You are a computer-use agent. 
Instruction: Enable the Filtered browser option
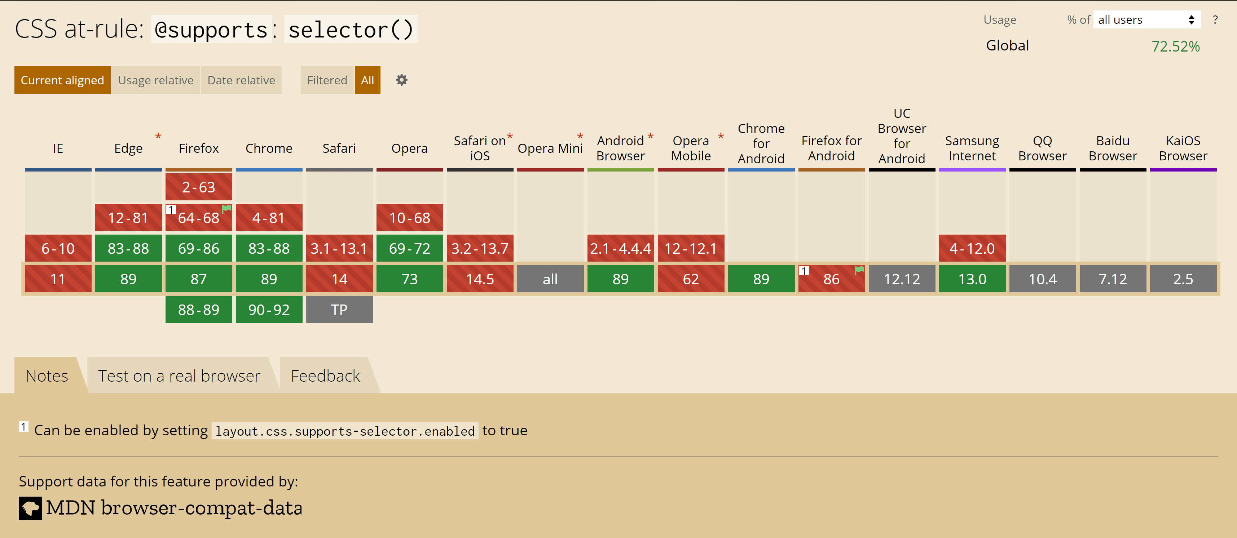(x=327, y=80)
